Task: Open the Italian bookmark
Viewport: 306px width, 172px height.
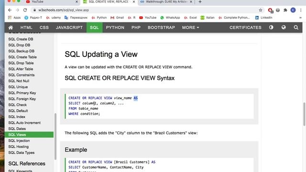Action: coord(207,18)
